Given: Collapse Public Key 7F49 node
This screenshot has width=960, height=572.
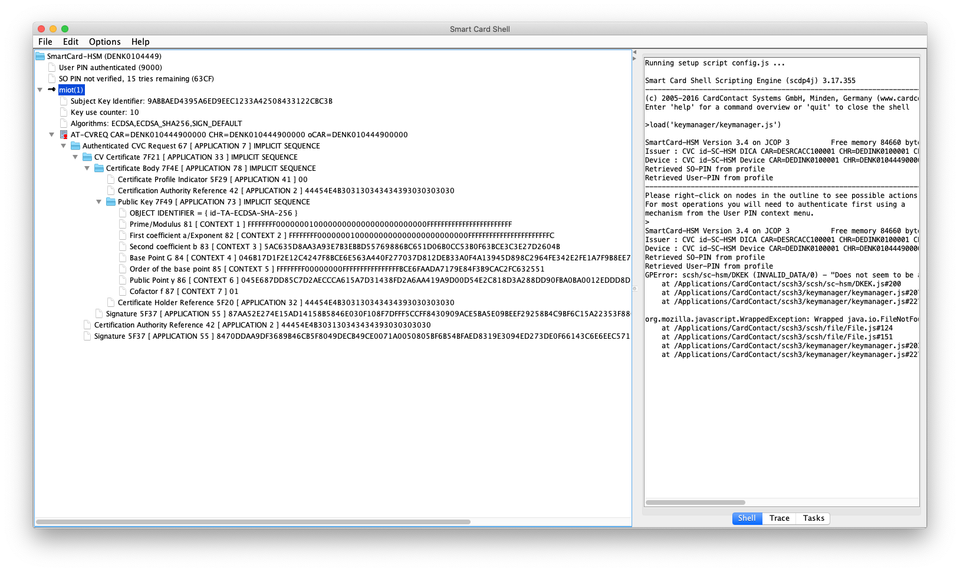Looking at the screenshot, I should point(99,201).
